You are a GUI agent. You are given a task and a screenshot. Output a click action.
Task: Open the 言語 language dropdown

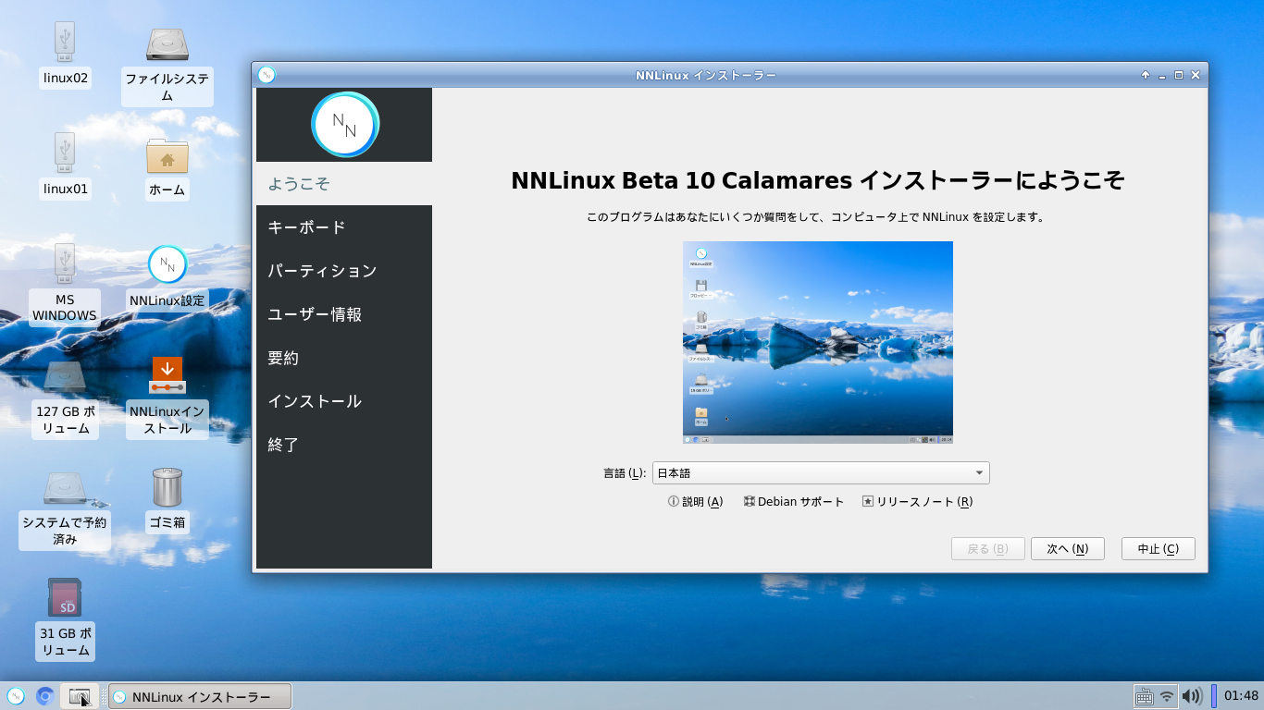click(821, 473)
